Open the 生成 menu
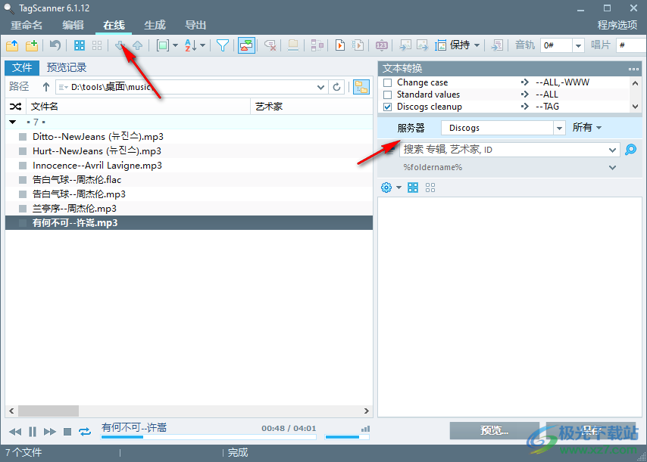 point(154,25)
